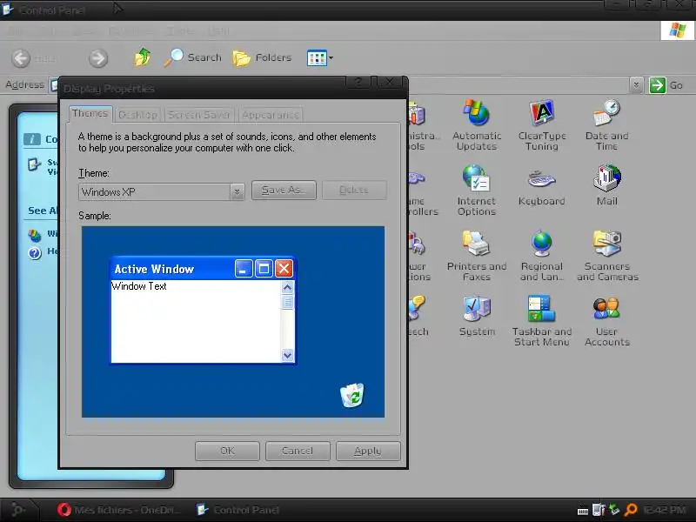The height and width of the screenshot is (522, 696).
Task: Select the Themes tab
Action: pos(90,114)
